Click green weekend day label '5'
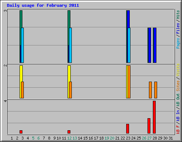The width and height of the screenshot is (182, 142). pyautogui.click(x=33, y=138)
